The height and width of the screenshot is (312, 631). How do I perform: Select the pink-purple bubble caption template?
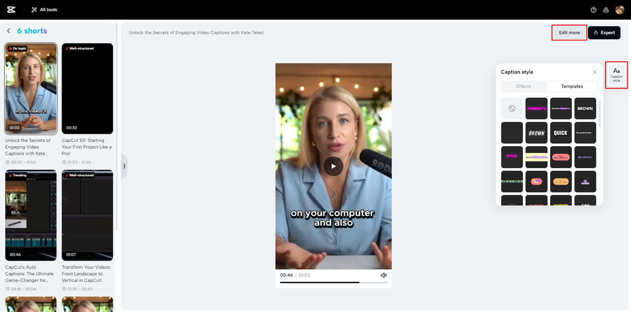536,182
